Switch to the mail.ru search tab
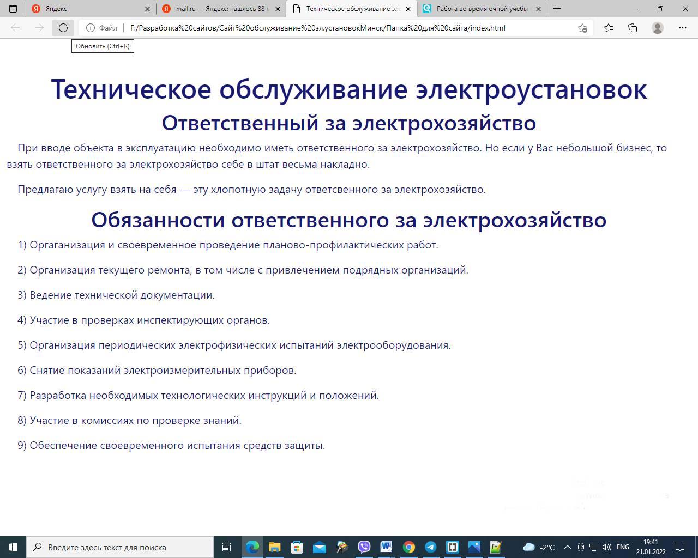 [x=218, y=9]
